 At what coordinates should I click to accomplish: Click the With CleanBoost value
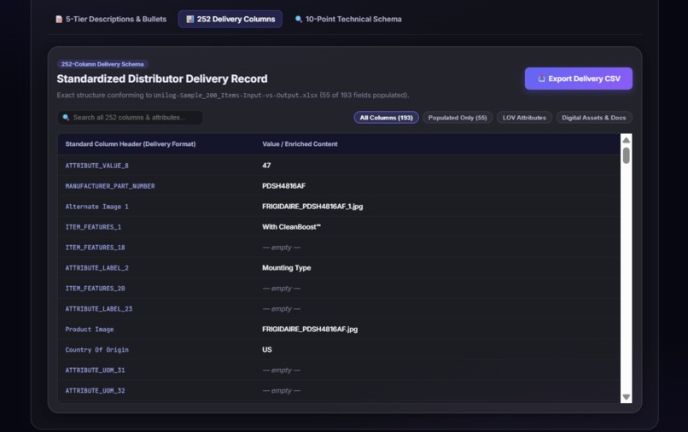(x=291, y=227)
